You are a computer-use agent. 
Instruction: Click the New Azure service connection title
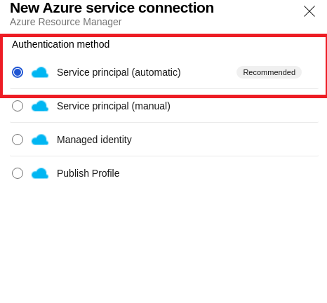[112, 8]
